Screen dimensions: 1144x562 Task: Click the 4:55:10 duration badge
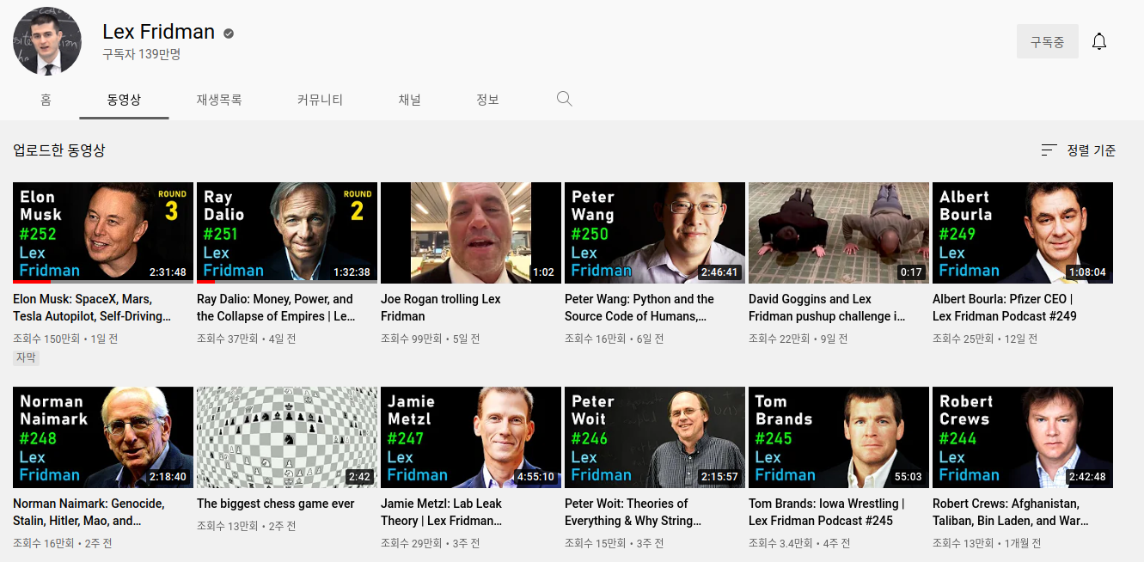coord(535,477)
